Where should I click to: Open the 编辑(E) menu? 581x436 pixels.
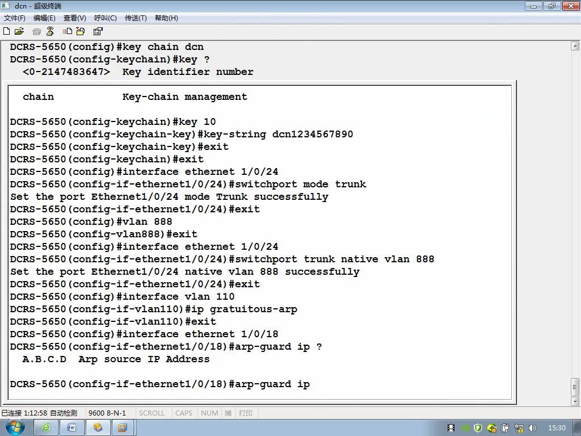pyautogui.click(x=44, y=18)
